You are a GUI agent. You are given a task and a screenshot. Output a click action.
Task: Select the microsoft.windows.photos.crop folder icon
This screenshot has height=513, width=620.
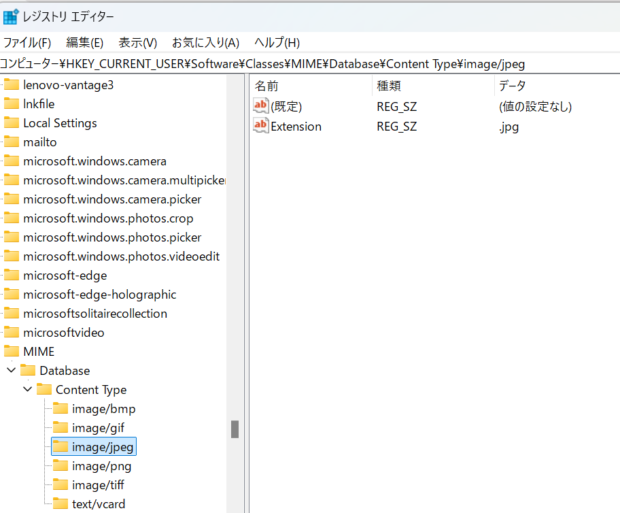[12, 218]
